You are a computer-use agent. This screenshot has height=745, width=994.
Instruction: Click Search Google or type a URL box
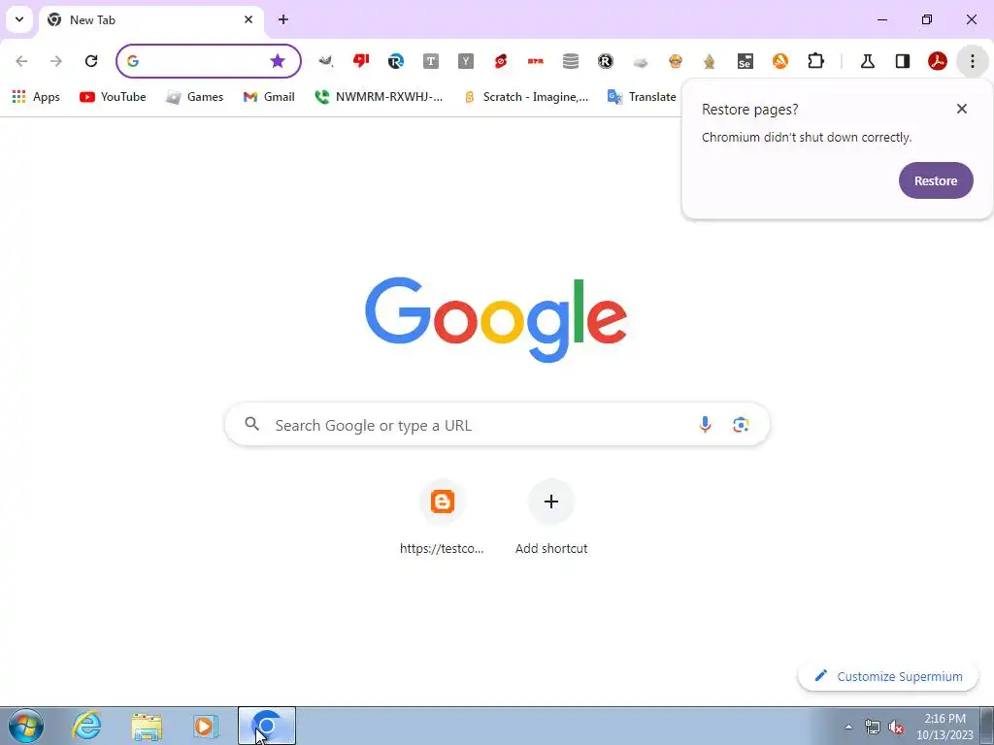click(x=497, y=424)
